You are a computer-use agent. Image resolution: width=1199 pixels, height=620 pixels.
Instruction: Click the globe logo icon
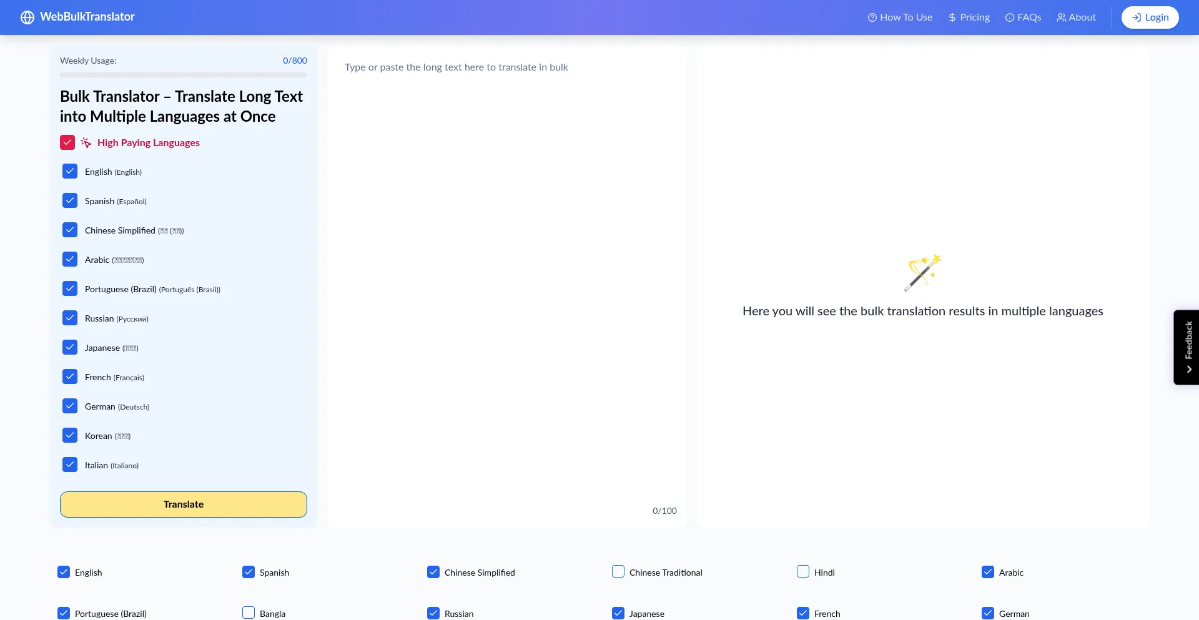click(27, 17)
